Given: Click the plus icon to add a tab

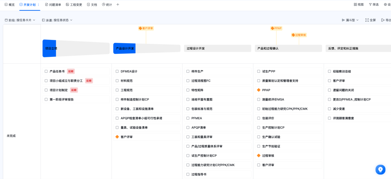Looking at the screenshot, I should pos(118,5).
